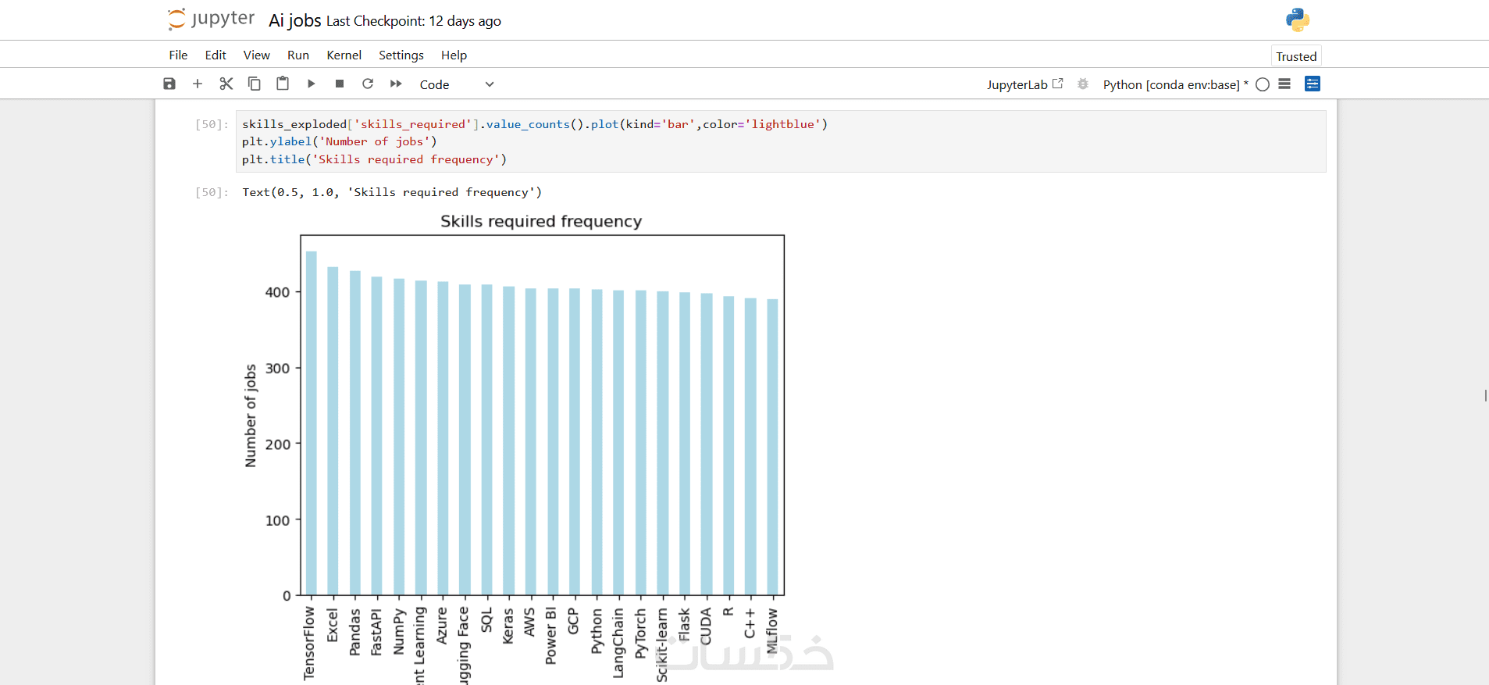
Task: Open the Run menu
Action: [298, 55]
